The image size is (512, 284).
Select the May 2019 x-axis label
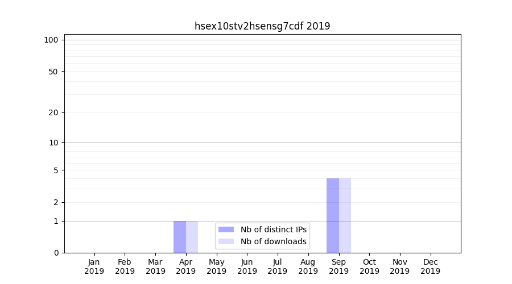(x=217, y=266)
